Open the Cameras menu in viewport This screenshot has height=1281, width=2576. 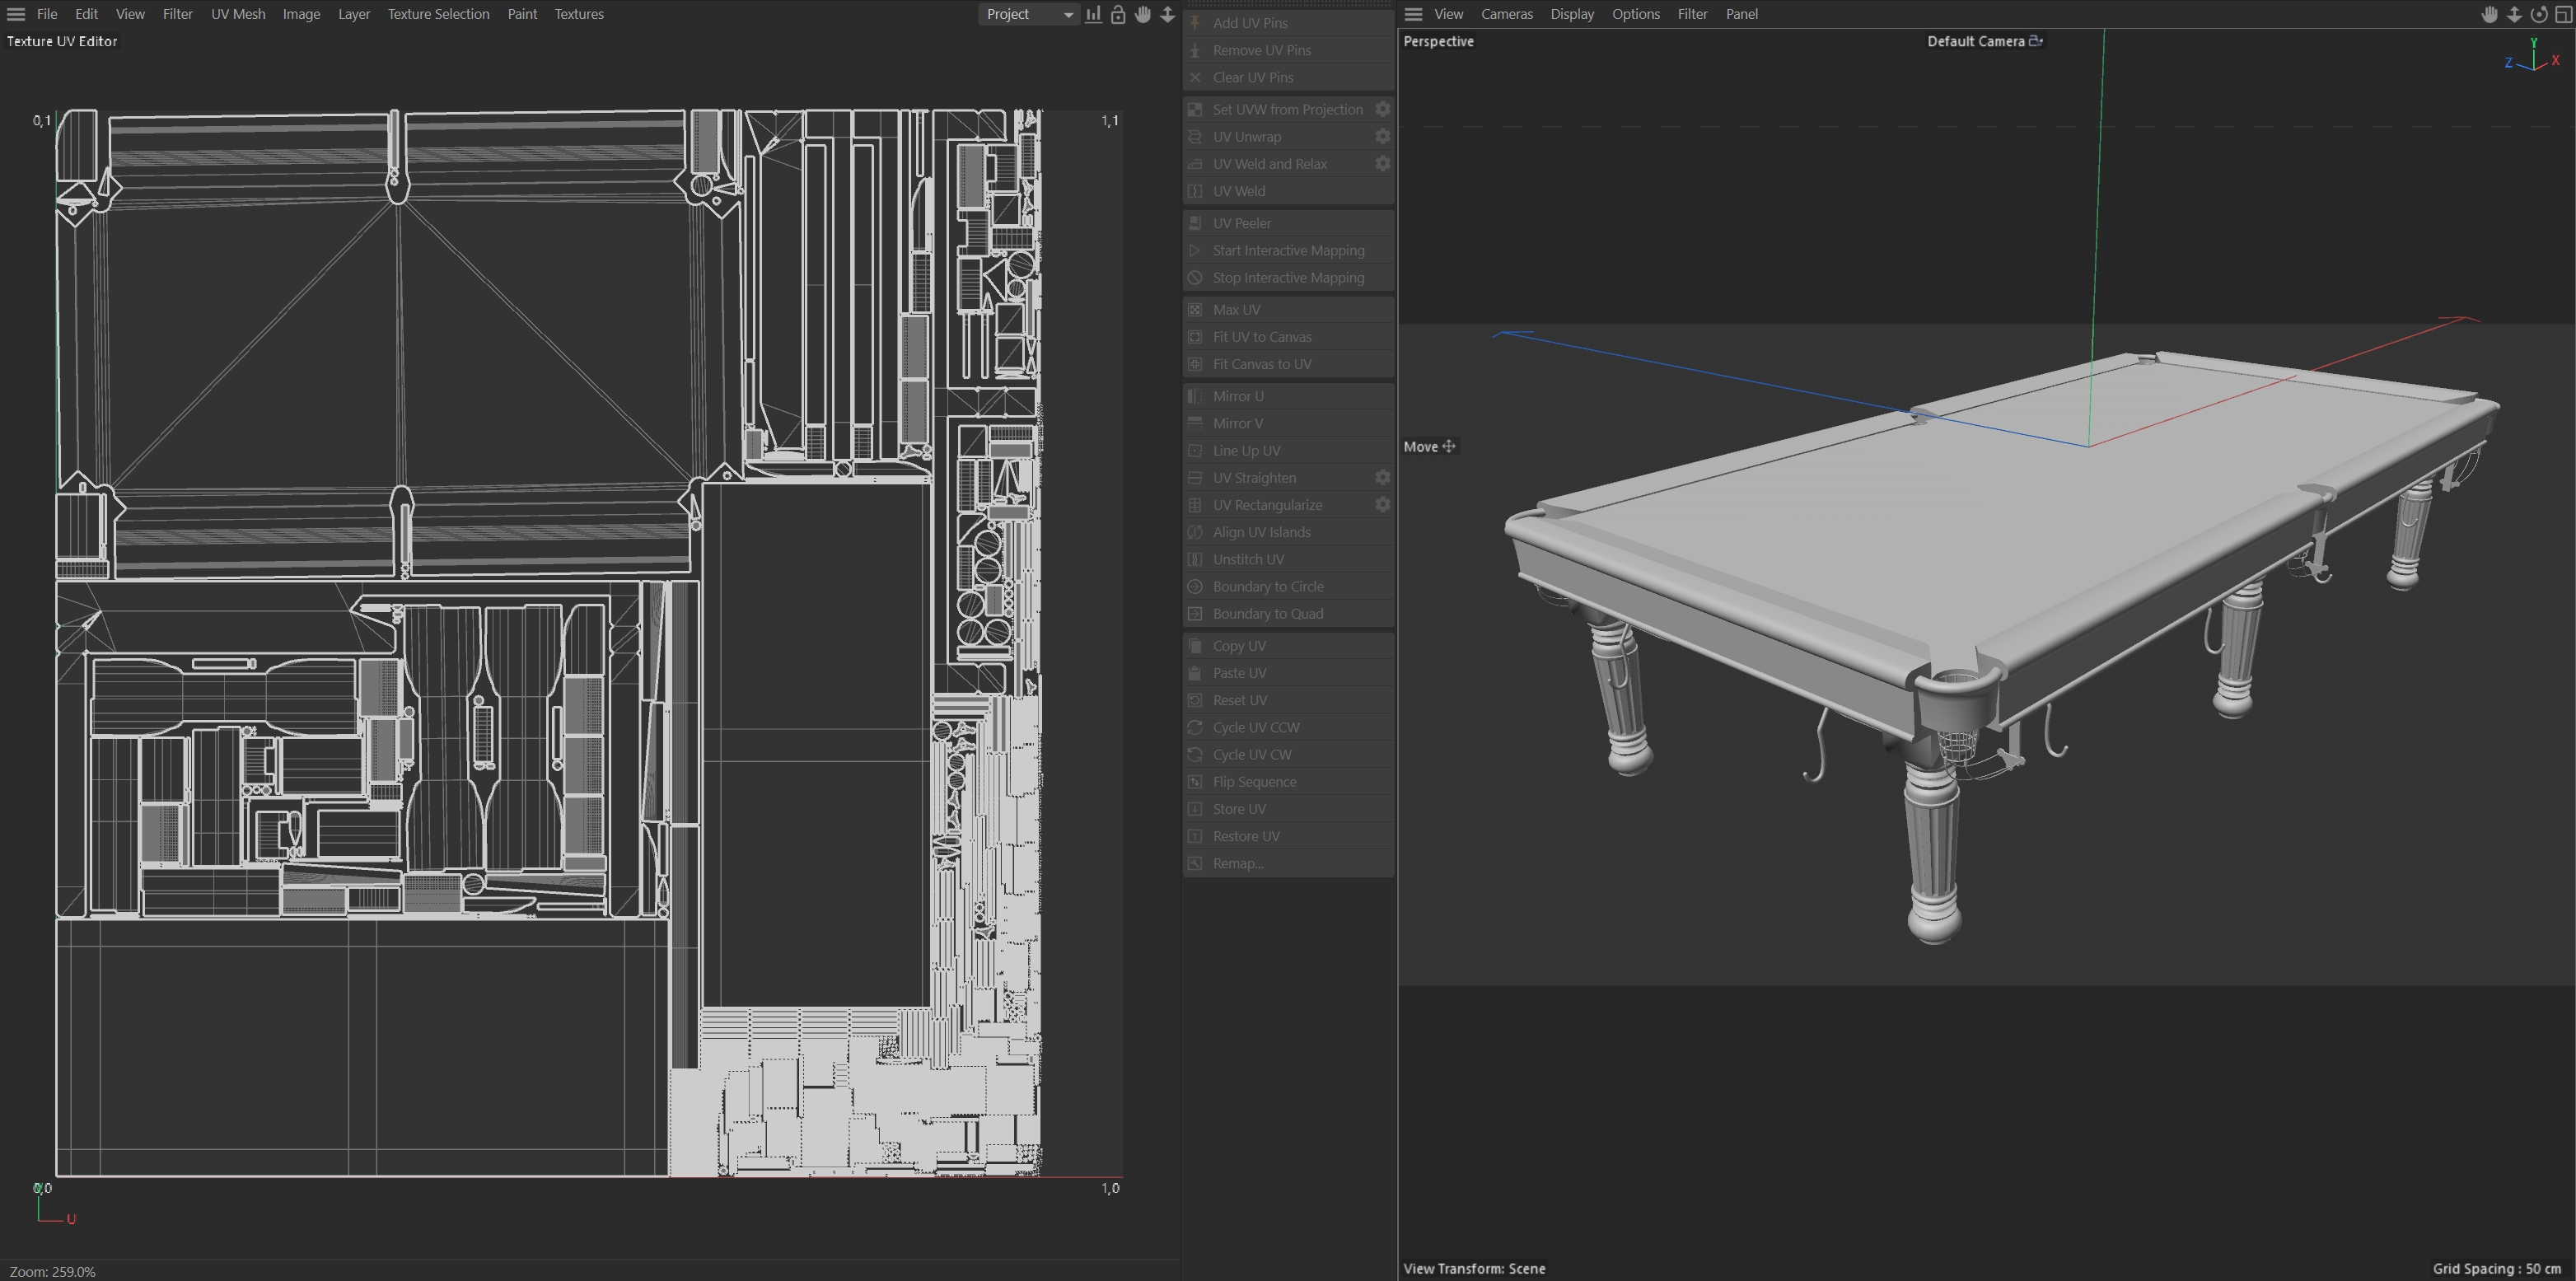[1506, 14]
